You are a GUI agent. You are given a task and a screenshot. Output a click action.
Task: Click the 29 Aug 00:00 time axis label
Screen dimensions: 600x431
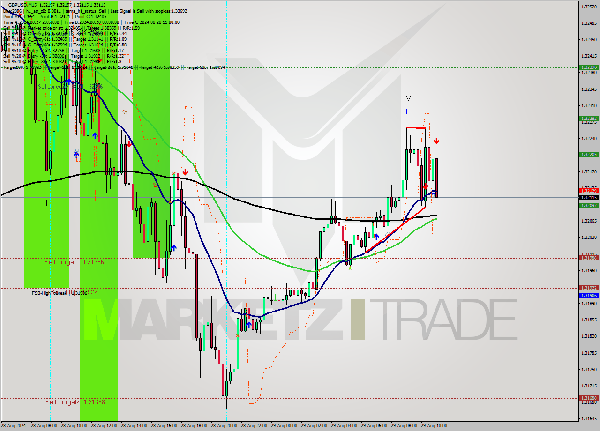tap(285, 426)
